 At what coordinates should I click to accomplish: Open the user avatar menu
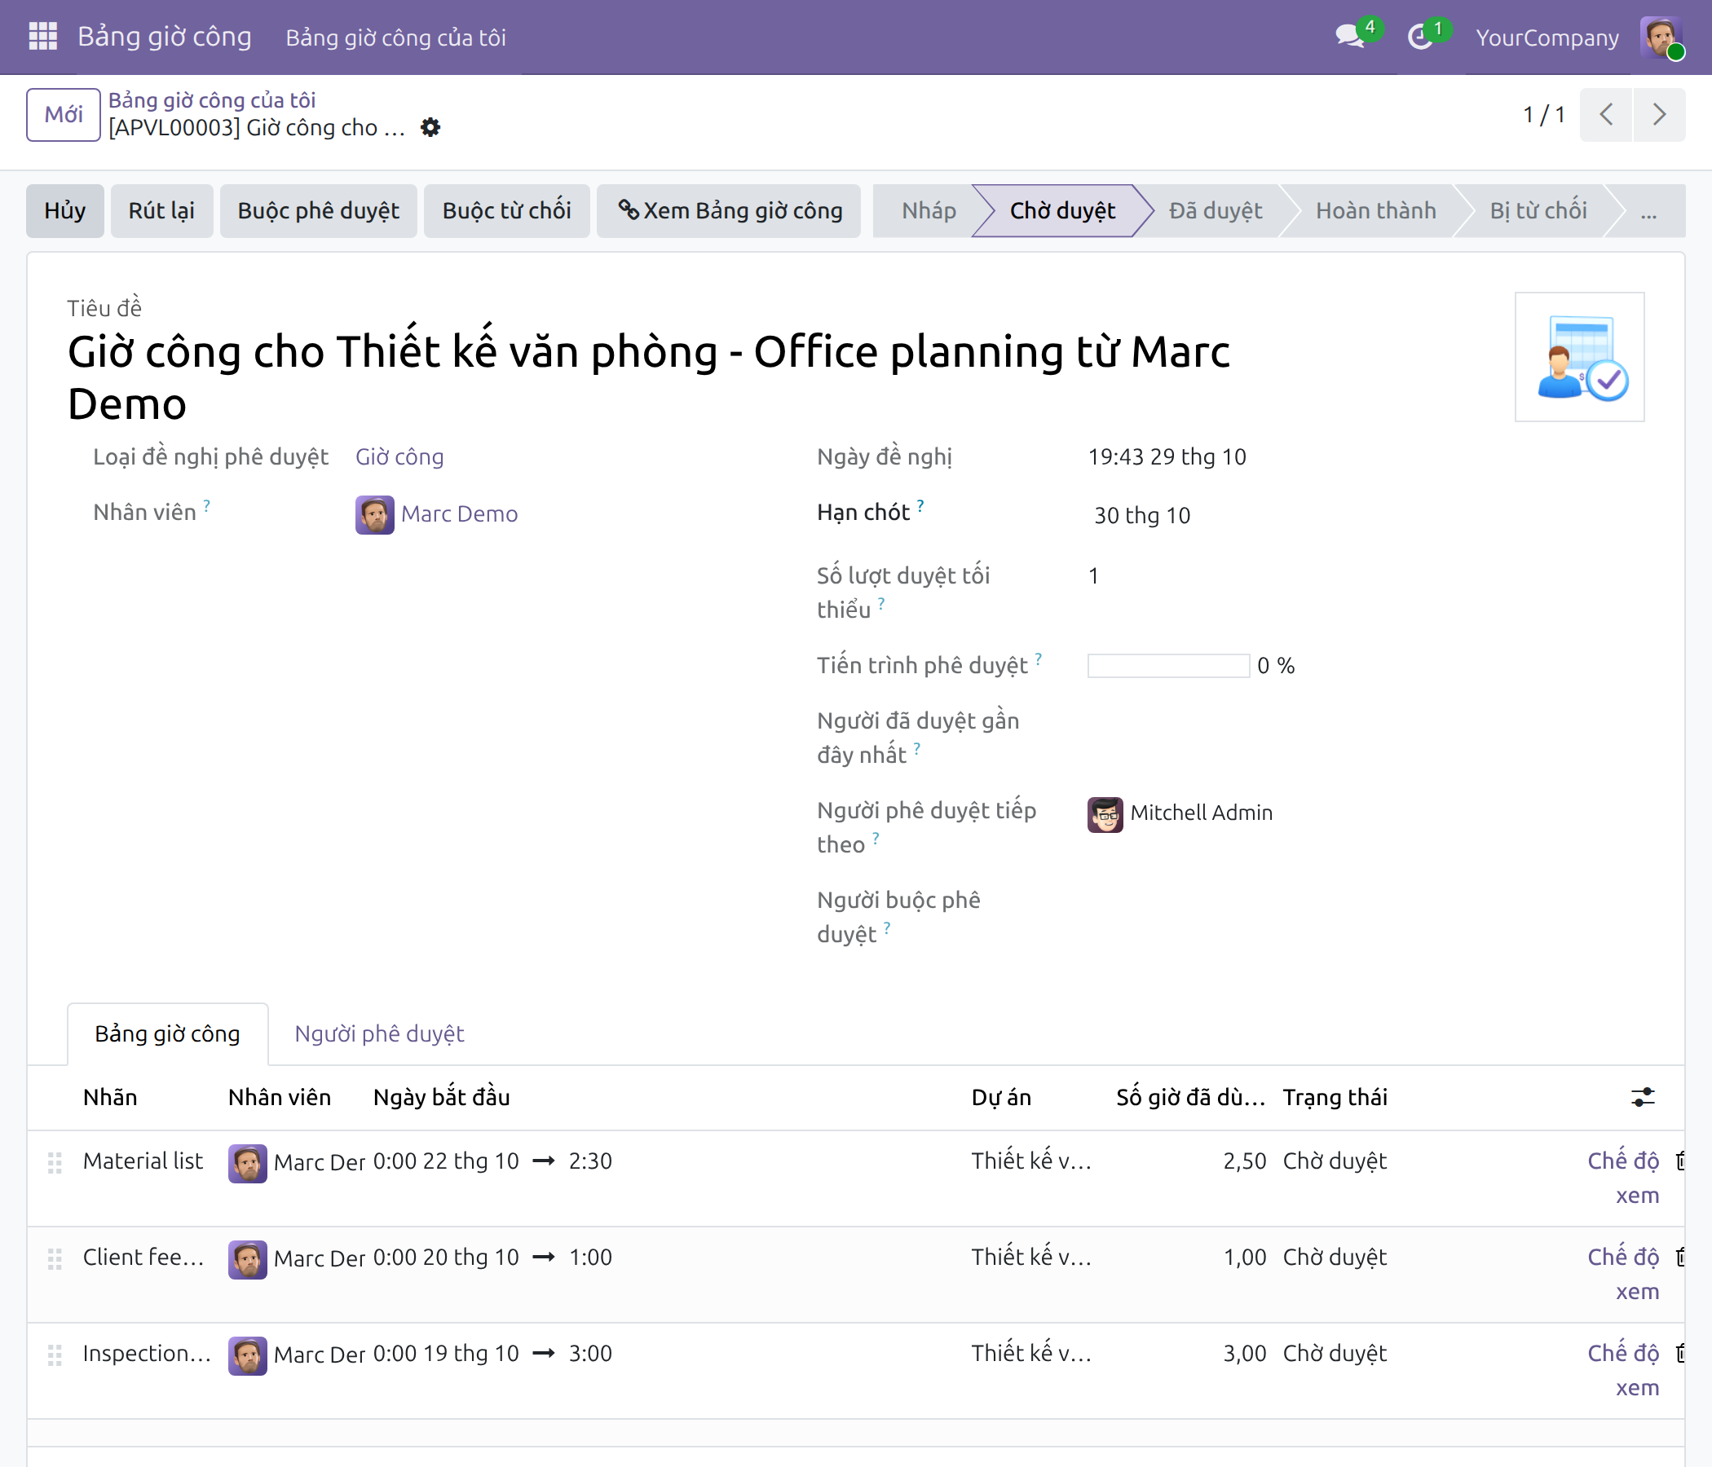[x=1661, y=37]
